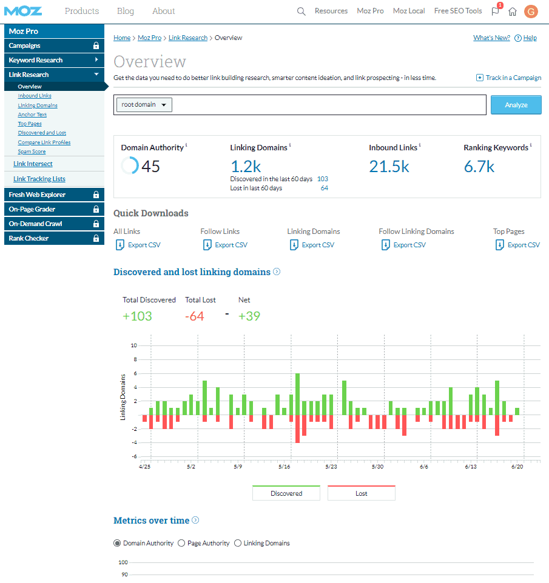Click the Moz logo

[23, 11]
